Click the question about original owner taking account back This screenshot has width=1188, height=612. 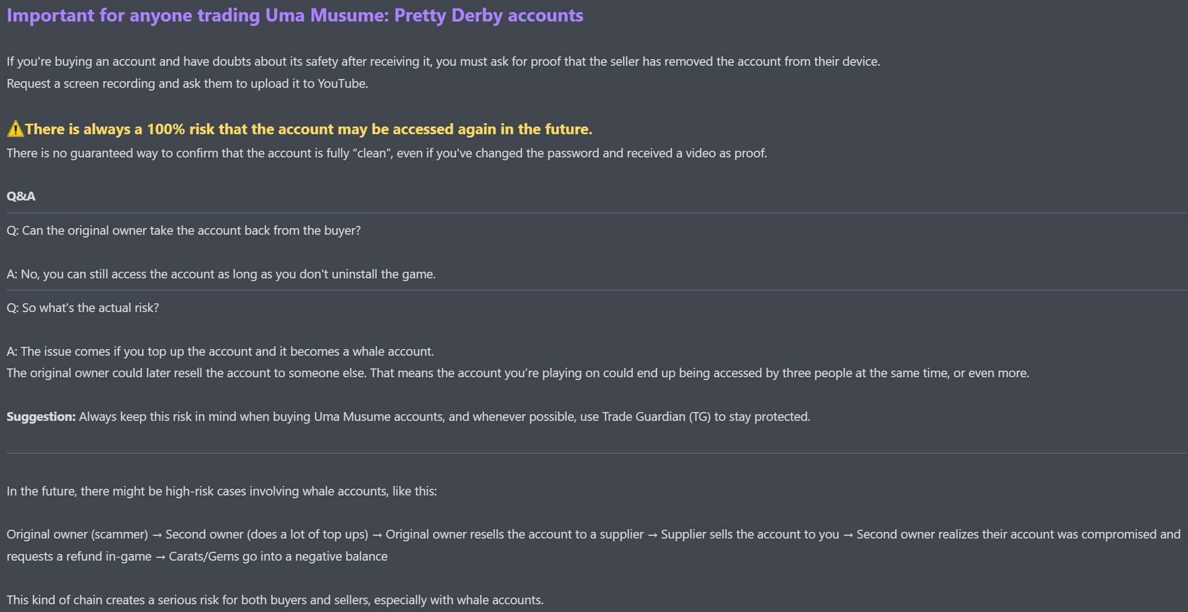183,231
